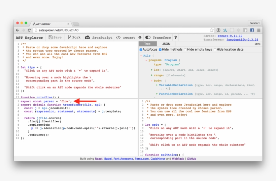276x181 pixels.
Task: Open the 1Password extension icon
Action: coord(218,30)
